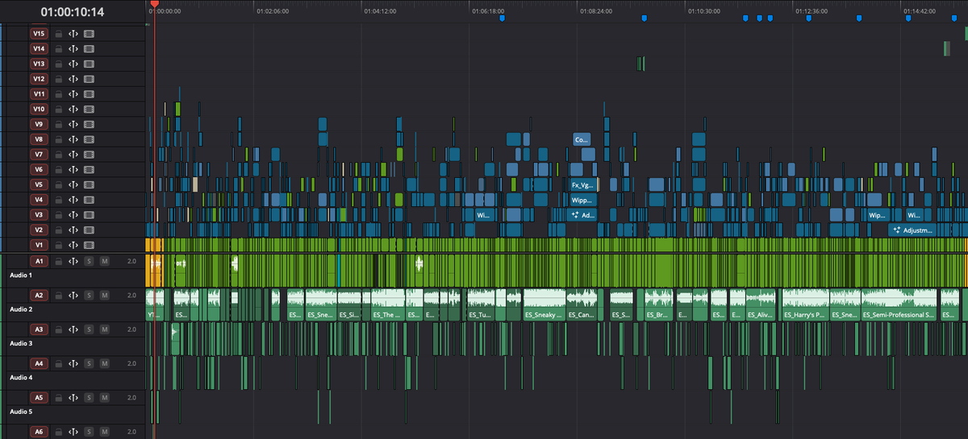Click marker between 01:08:24:00 and 01:10:30:00

644,18
